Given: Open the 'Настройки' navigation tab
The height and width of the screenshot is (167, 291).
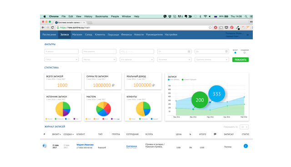Looking at the screenshot, I should tap(171, 35).
